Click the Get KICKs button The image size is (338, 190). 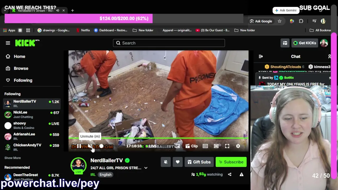coord(305,43)
